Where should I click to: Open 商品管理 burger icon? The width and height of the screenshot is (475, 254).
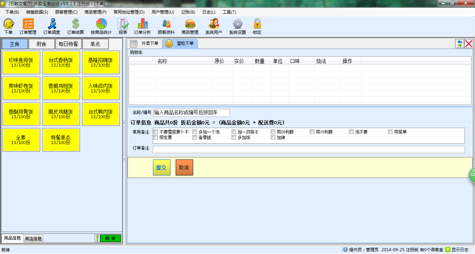[190, 24]
